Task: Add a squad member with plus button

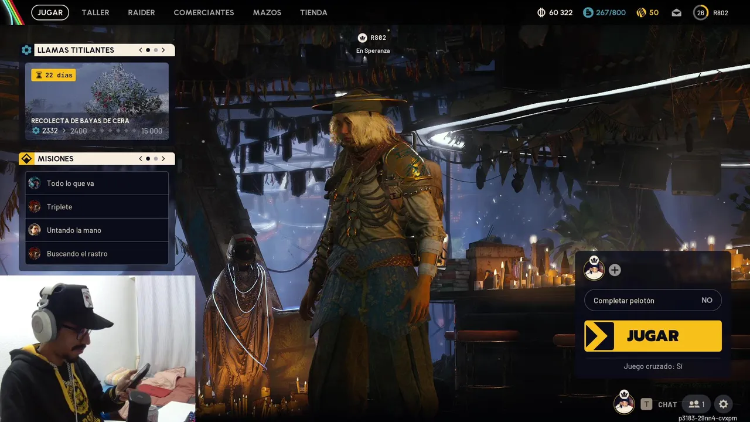Action: pos(615,270)
